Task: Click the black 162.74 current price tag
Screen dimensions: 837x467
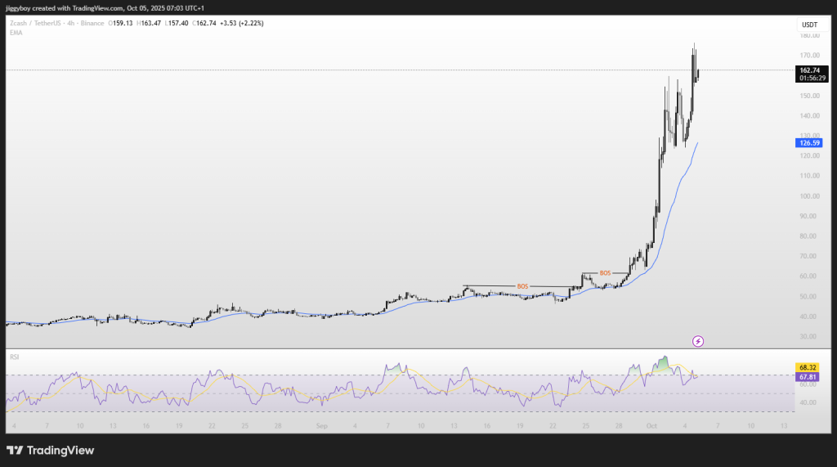Action: (x=809, y=70)
